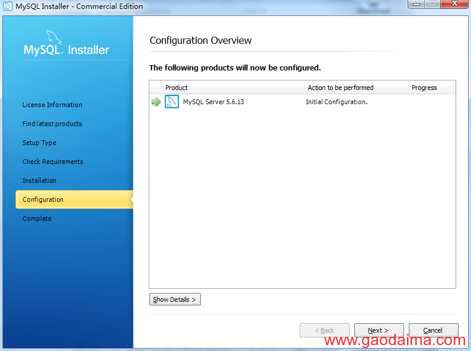
Task: Click the maximize window button
Action: click(432, 4)
